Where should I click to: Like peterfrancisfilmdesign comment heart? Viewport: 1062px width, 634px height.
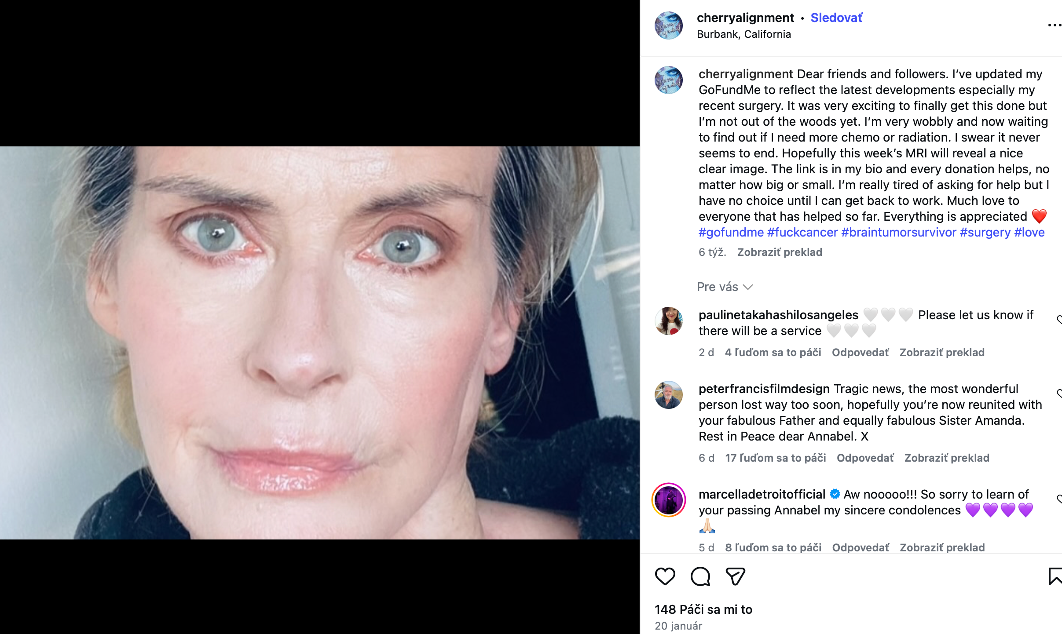point(1059,394)
